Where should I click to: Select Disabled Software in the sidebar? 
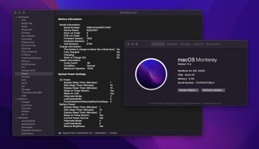[x=31, y=130]
